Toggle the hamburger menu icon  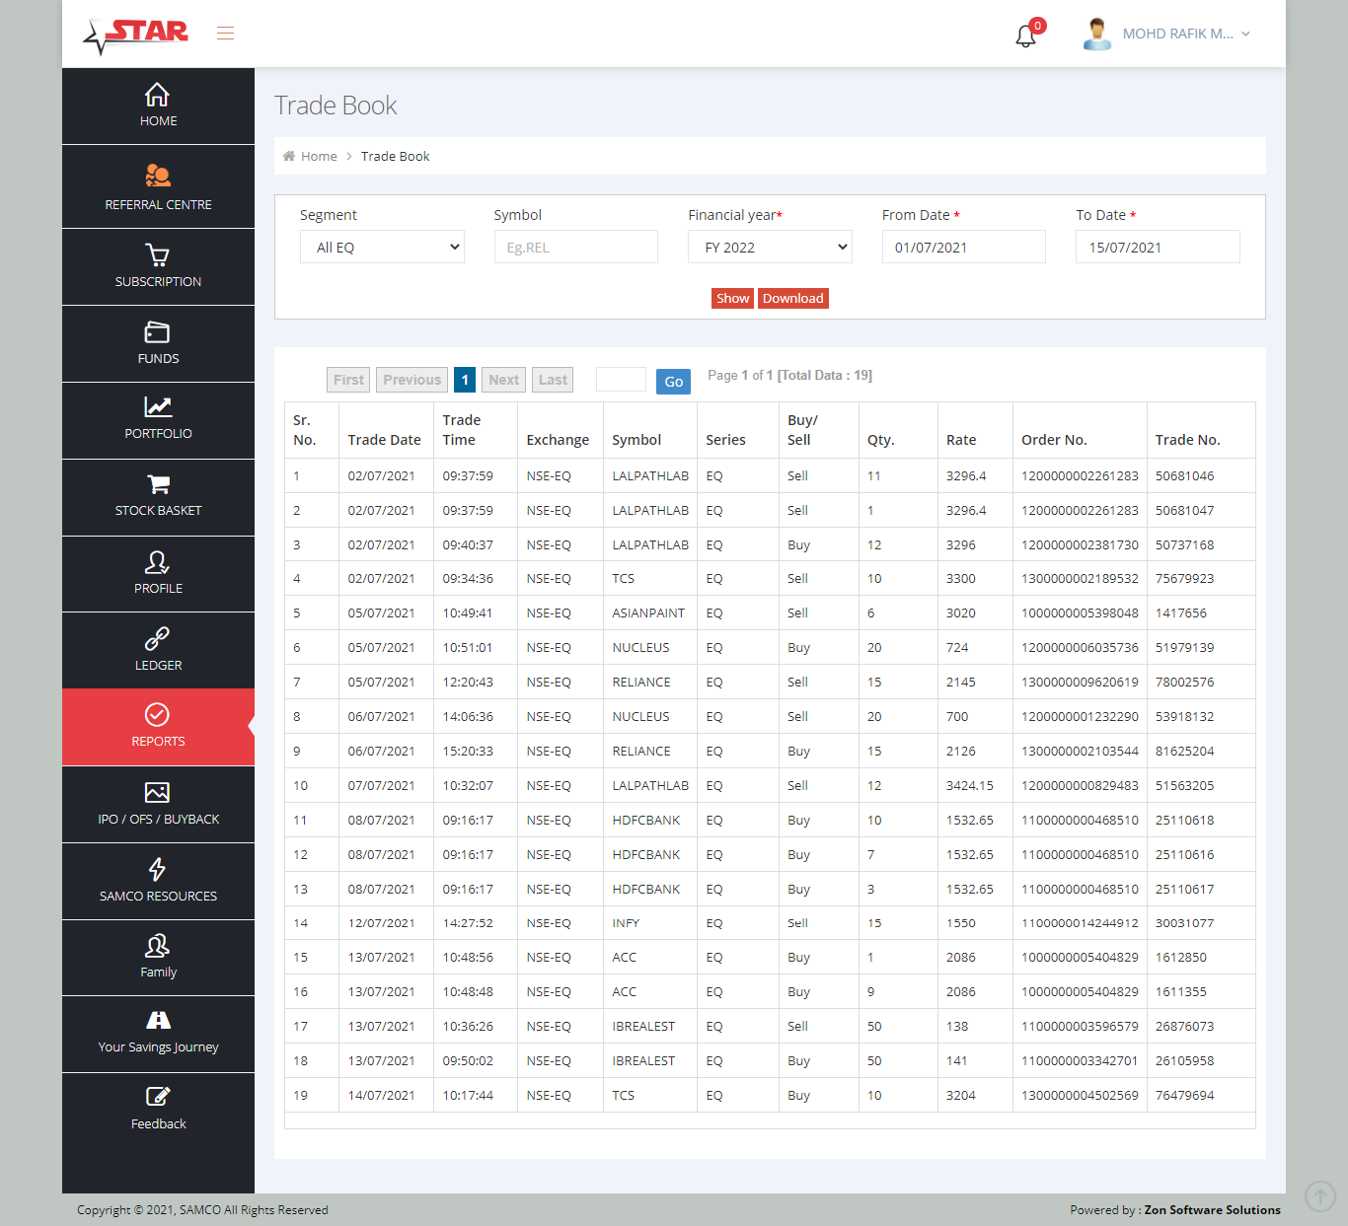[225, 34]
